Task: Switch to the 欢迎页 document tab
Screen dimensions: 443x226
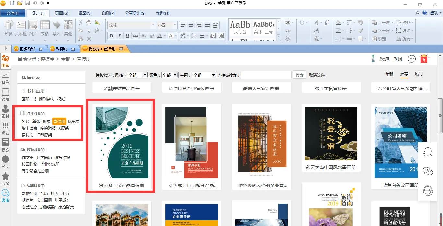Action: click(x=61, y=49)
